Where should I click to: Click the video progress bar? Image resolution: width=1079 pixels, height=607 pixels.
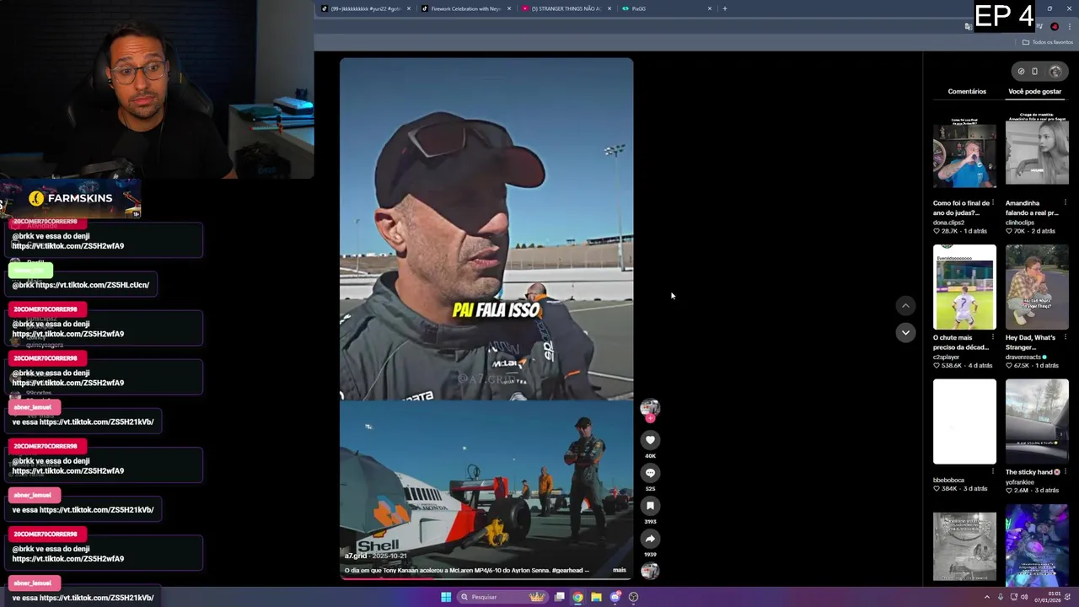coord(486,578)
